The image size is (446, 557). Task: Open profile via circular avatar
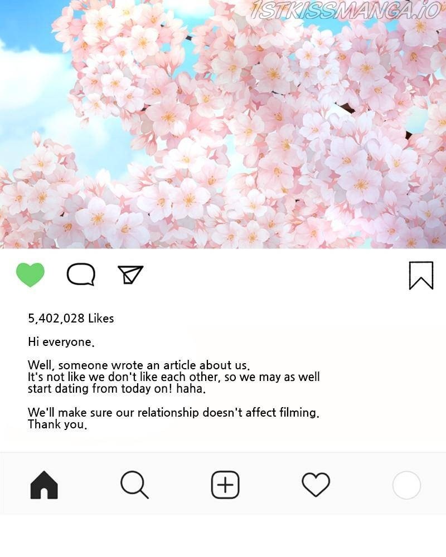[406, 485]
